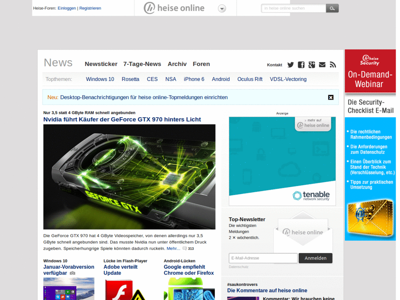
Task: Focus the E-Mail-Adresse newsletter field
Action: [263, 258]
